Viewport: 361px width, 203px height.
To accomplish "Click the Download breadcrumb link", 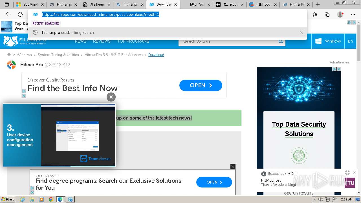I will 156,55.
